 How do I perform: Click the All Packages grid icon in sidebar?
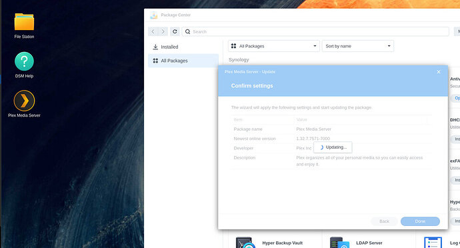tap(155, 61)
